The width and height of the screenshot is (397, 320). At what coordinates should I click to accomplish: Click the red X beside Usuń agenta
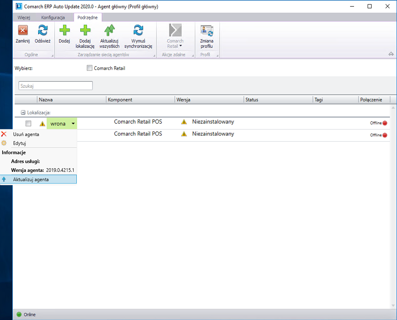(x=4, y=134)
